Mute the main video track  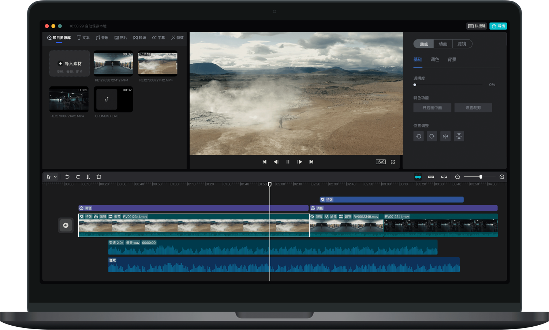(x=66, y=225)
